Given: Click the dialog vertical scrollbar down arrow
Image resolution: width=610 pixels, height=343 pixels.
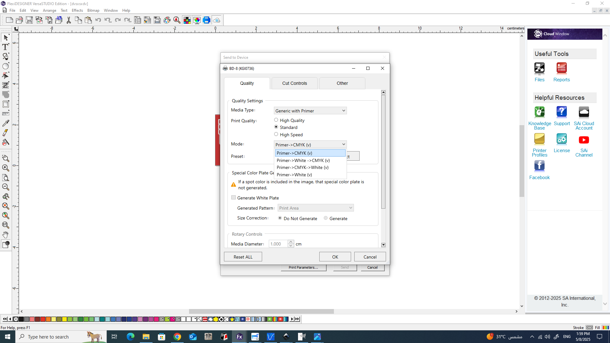Looking at the screenshot, I should (383, 245).
